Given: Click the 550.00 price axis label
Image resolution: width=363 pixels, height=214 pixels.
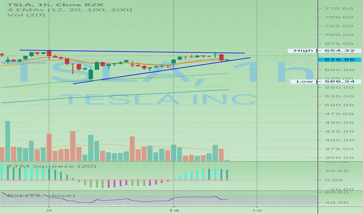Looking at the screenshot, I should [x=339, y=88].
